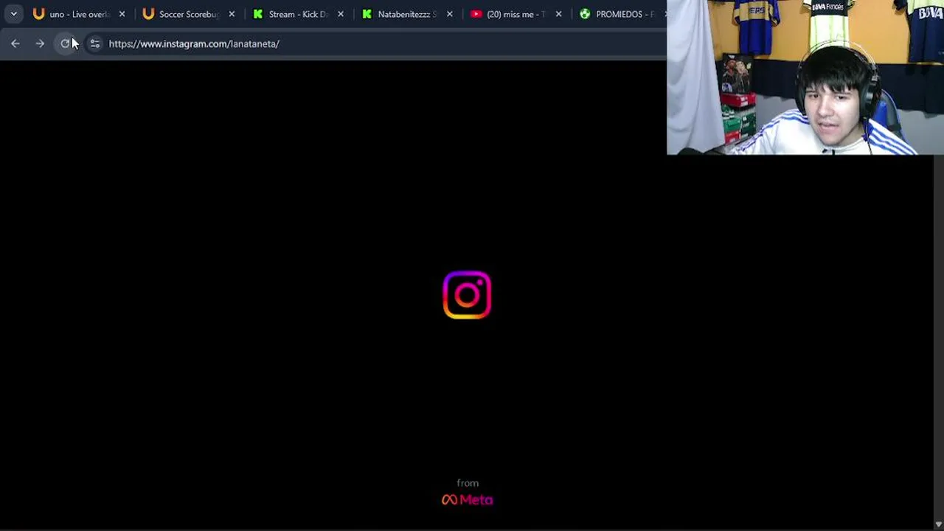The width and height of the screenshot is (944, 531).
Task: Close the Natabenitezzz tab
Action: pyautogui.click(x=450, y=14)
